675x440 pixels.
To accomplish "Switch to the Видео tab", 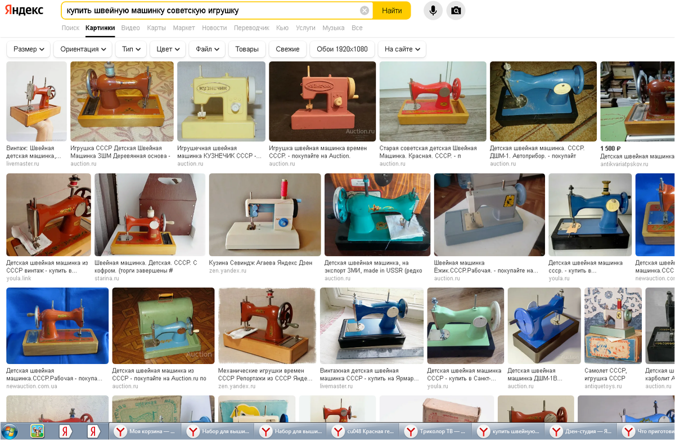I will (x=130, y=28).
